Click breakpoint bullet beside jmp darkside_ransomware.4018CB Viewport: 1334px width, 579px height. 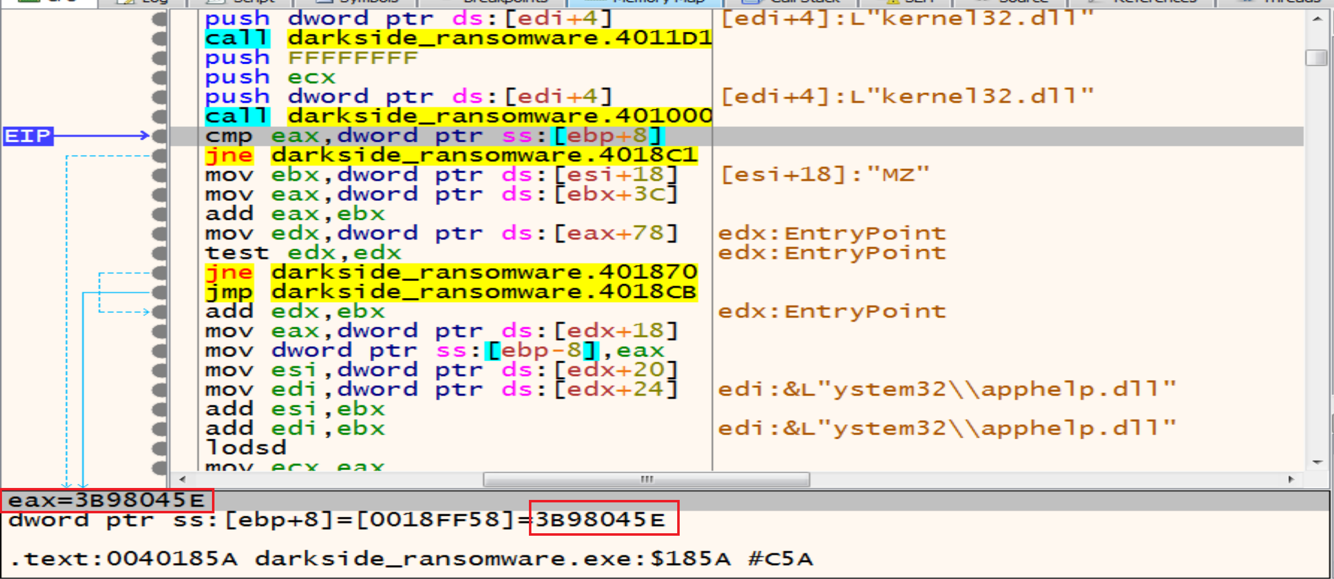pyautogui.click(x=160, y=292)
